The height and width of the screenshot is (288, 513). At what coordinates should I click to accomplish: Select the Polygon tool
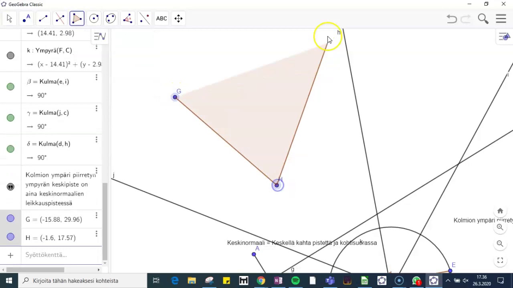pos(77,18)
